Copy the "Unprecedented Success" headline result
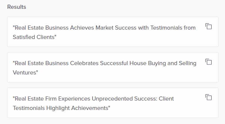The width and height of the screenshot is (225, 124). pyautogui.click(x=209, y=97)
